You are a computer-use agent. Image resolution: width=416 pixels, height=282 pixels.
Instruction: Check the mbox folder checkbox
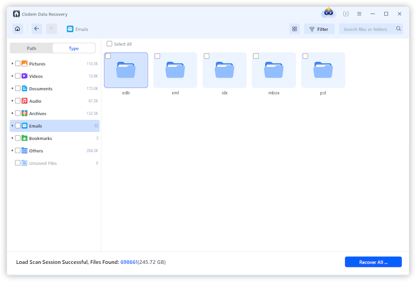(256, 56)
